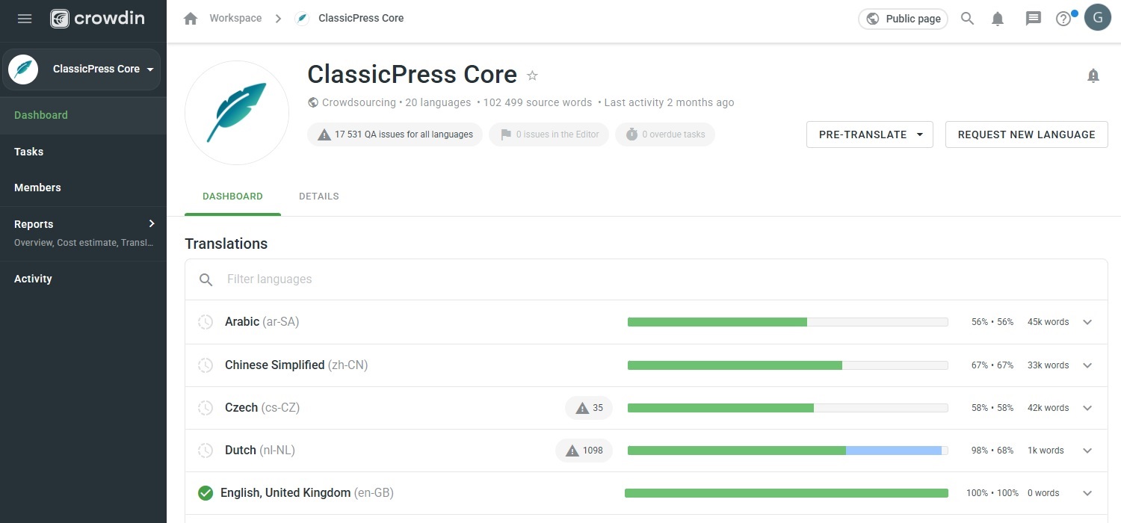Image resolution: width=1121 pixels, height=523 pixels.
Task: Open search with the magnifier icon
Action: pyautogui.click(x=967, y=19)
